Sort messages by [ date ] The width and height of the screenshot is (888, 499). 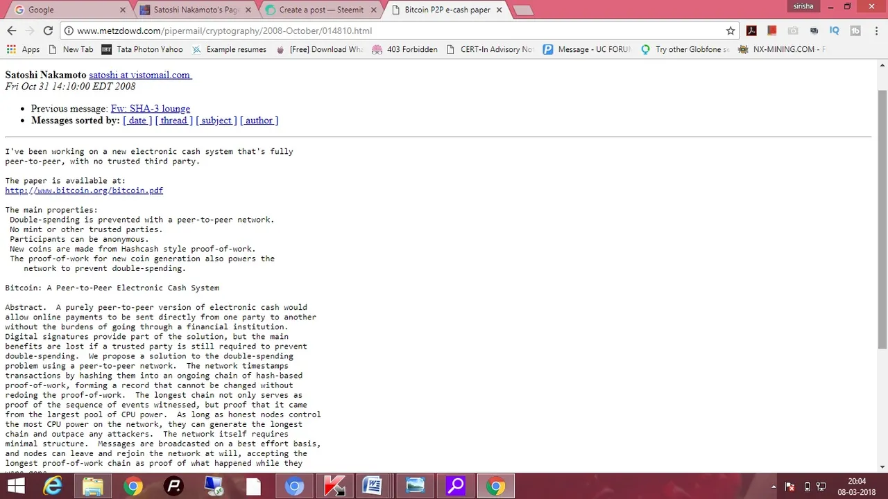pos(137,121)
